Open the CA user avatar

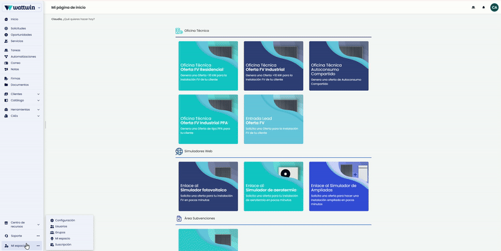click(494, 8)
